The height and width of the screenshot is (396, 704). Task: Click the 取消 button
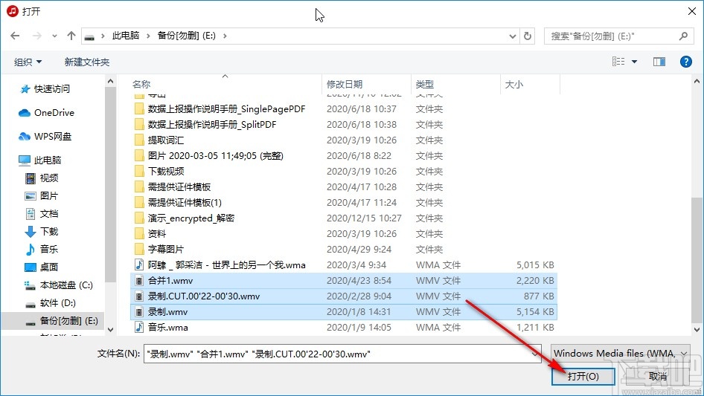click(x=658, y=377)
